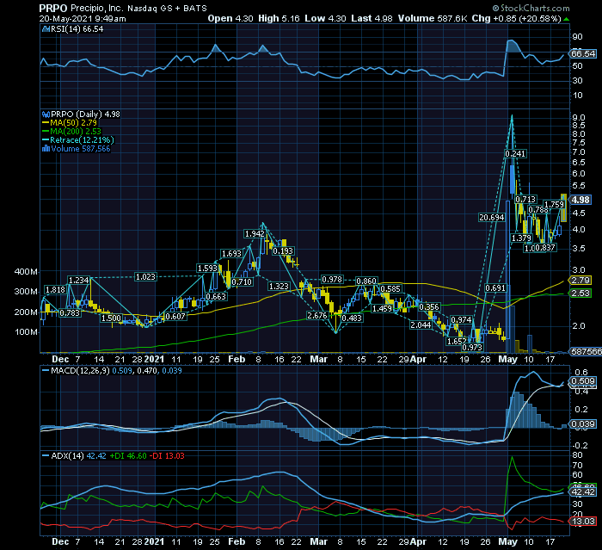Click the volume bars icon in legend
602x550 pixels.
(46, 148)
